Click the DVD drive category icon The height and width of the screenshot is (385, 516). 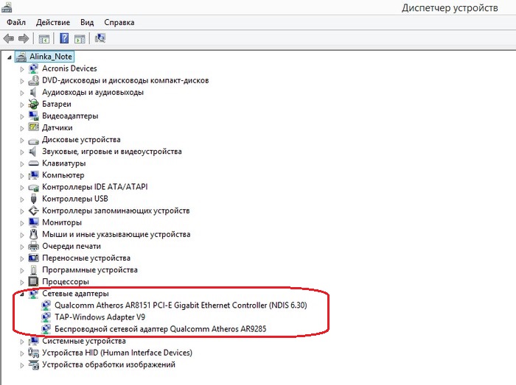click(33, 80)
